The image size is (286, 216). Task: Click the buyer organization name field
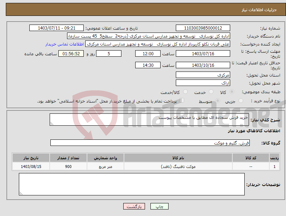pos(149,36)
